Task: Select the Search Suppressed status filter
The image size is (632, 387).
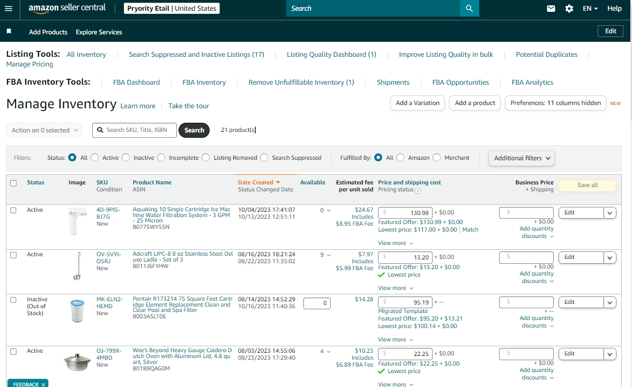Action: click(x=264, y=158)
